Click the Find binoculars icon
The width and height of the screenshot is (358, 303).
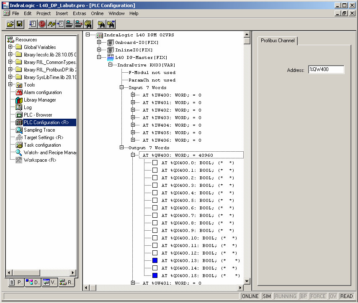click(101, 24)
